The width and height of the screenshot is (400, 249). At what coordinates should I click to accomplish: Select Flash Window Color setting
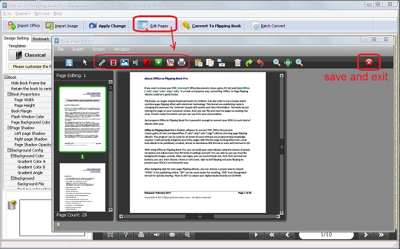pyautogui.click(x=28, y=117)
